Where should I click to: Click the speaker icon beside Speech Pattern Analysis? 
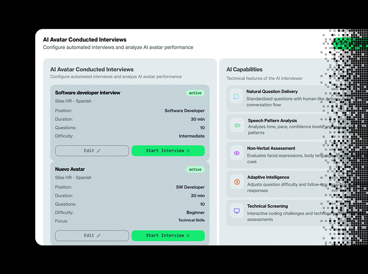[237, 126]
